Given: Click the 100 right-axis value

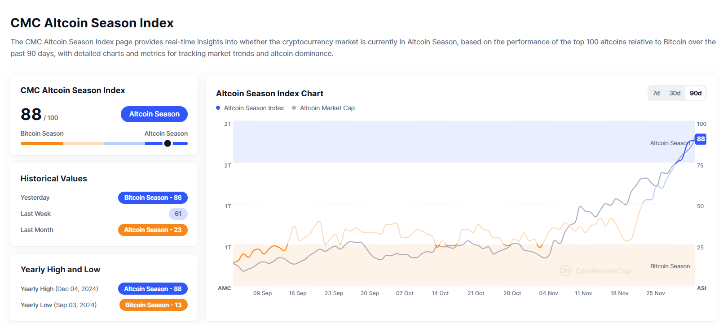Looking at the screenshot, I should coord(701,124).
